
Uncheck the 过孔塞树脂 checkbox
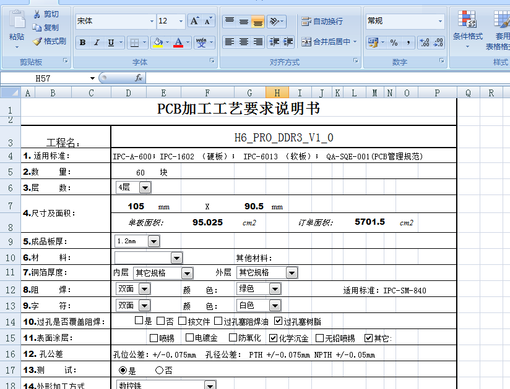pos(278,321)
